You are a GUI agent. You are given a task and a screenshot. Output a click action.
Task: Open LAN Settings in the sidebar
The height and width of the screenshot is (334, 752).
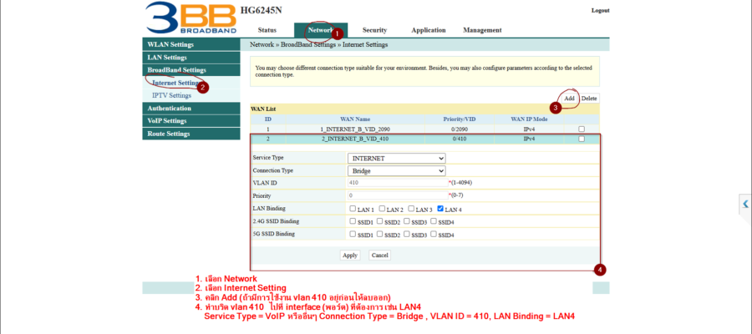pos(191,58)
